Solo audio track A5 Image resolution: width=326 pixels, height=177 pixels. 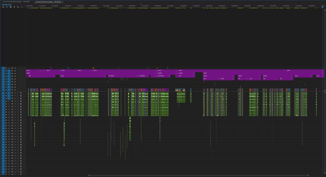click(18, 104)
